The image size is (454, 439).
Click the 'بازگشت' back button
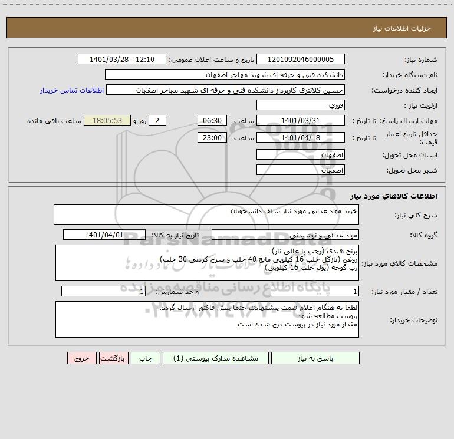(113, 358)
